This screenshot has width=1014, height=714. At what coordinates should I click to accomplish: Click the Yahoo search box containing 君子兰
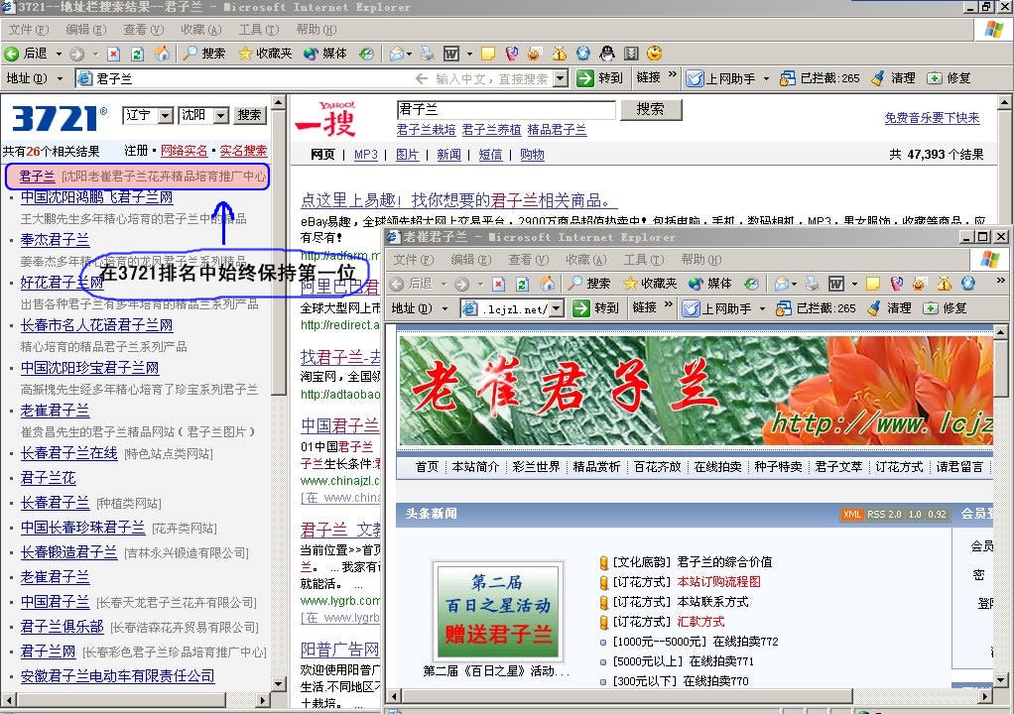tap(506, 108)
